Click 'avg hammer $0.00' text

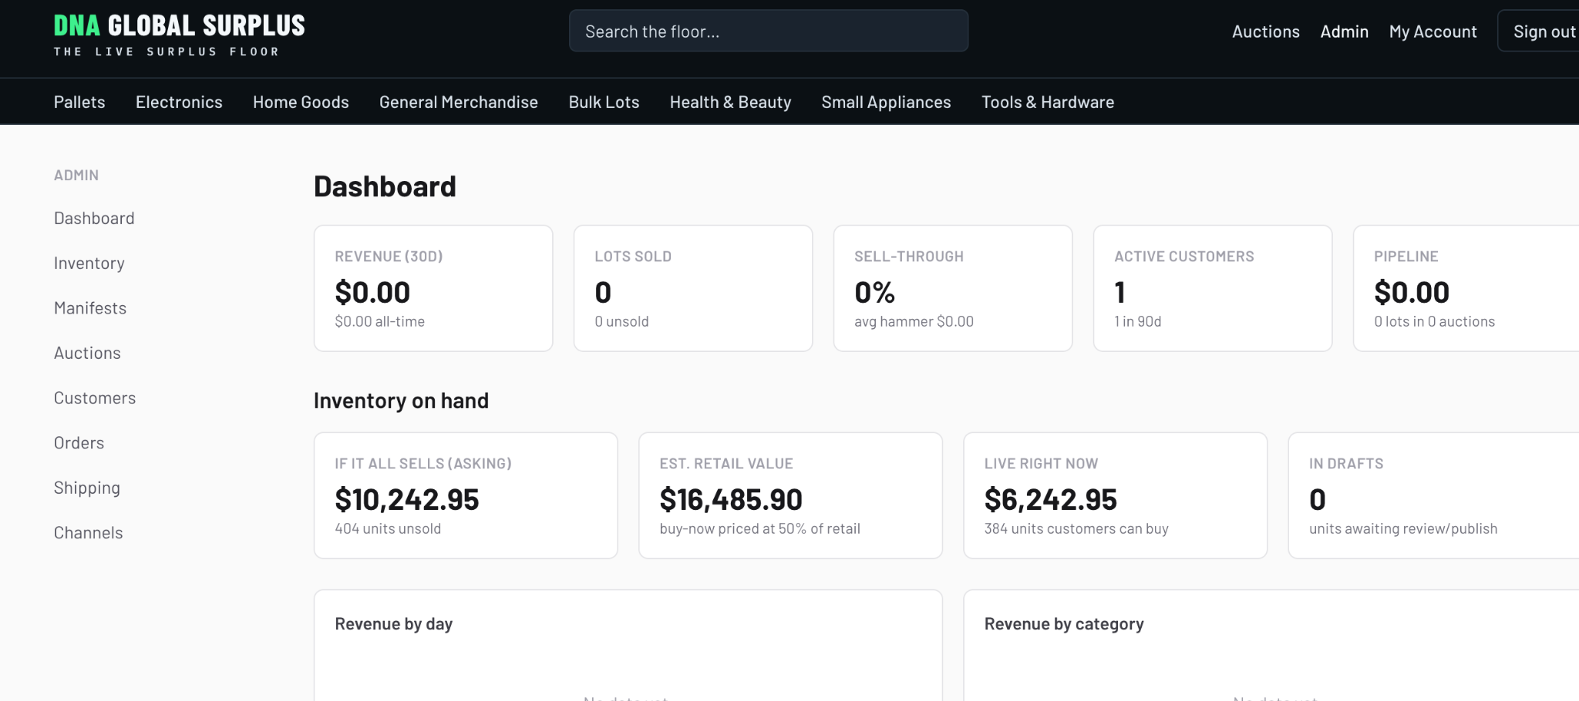coord(914,321)
